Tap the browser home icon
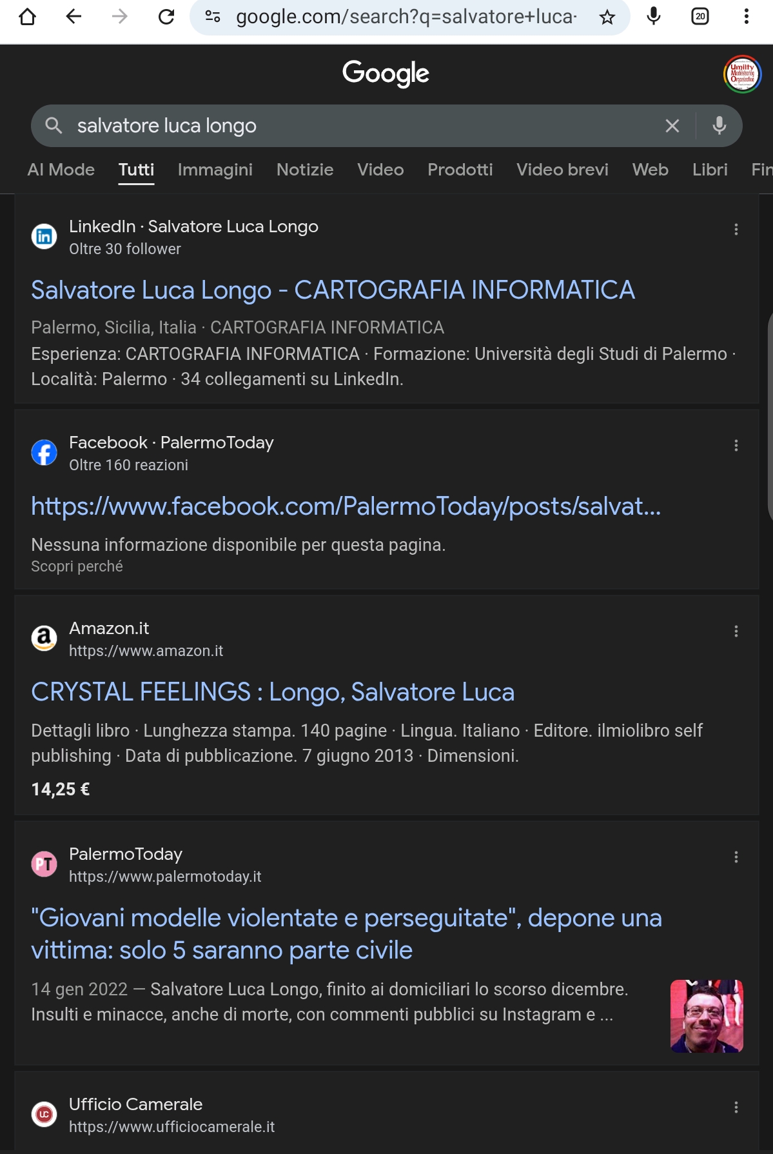This screenshot has width=773, height=1154. (x=28, y=17)
